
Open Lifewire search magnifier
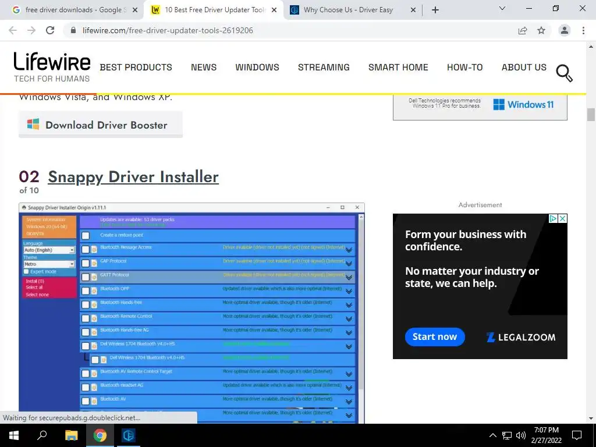click(x=564, y=73)
